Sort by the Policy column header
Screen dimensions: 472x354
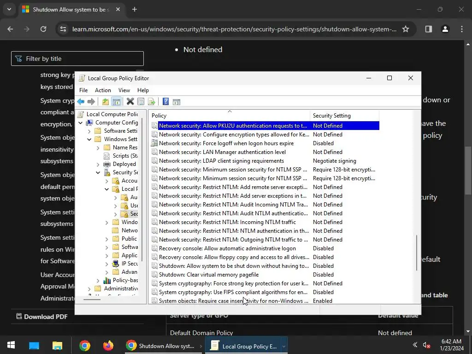pyautogui.click(x=230, y=116)
